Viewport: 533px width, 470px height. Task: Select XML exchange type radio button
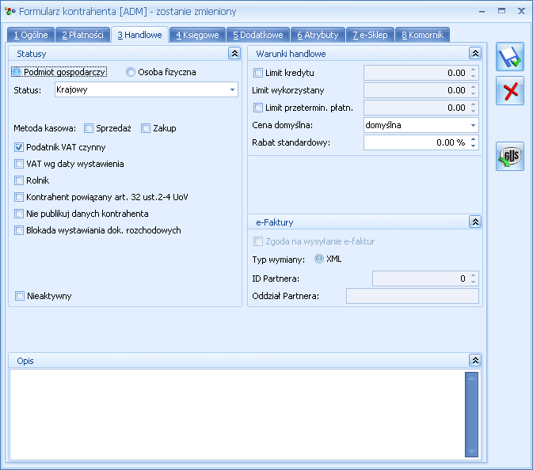pyautogui.click(x=319, y=259)
